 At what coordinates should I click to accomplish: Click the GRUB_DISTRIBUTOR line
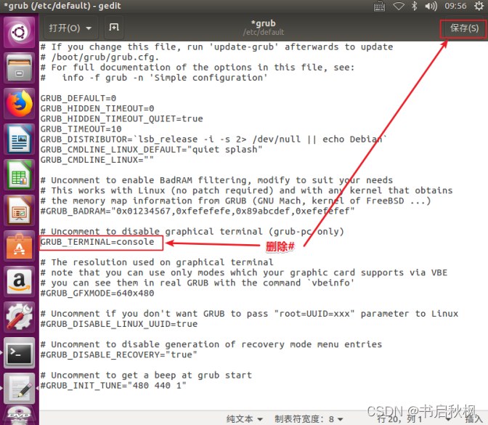pyautogui.click(x=213, y=139)
